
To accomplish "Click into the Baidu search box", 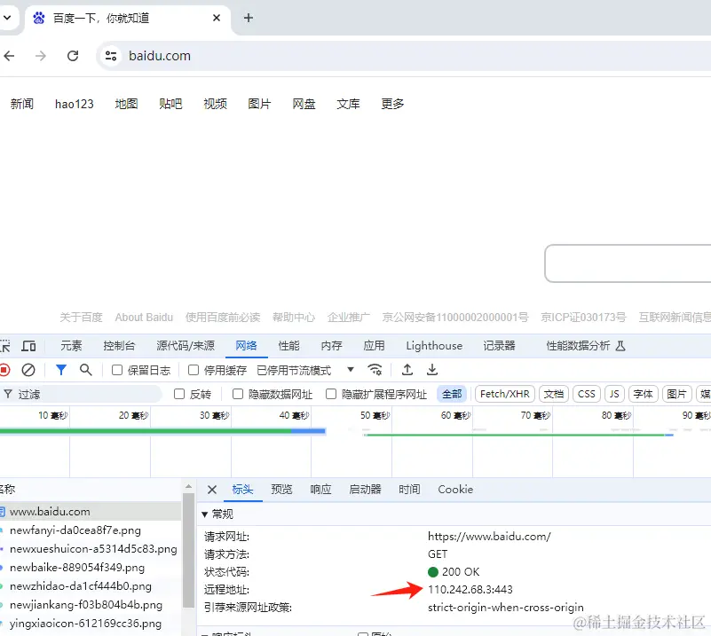I will [628, 263].
